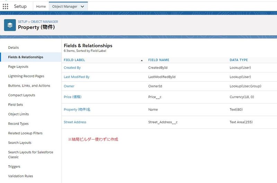Image resolution: width=277 pixels, height=183 pixels.
Task: Click the Field Label sort arrow
Action: 142,60
